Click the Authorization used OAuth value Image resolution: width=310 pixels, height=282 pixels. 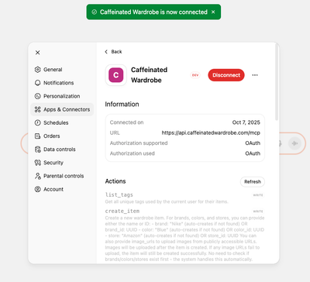pyautogui.click(x=253, y=153)
